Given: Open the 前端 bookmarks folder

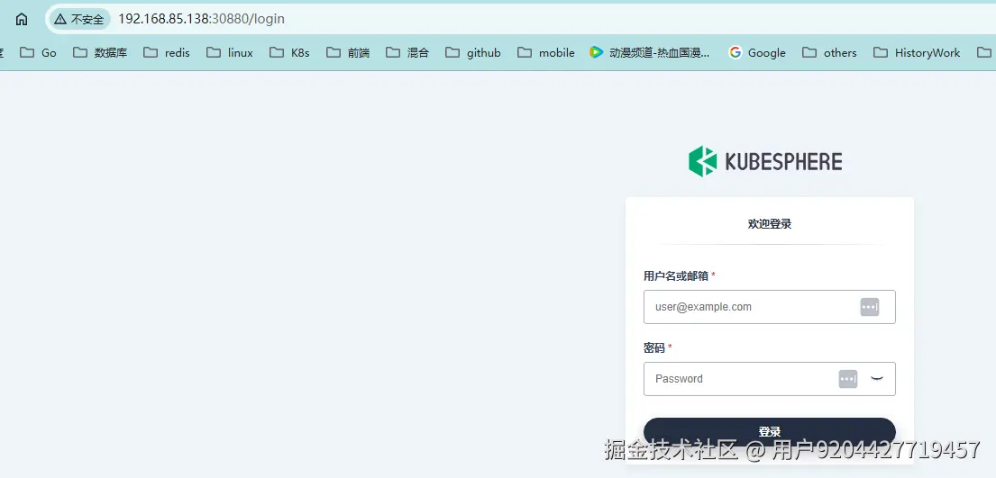Looking at the screenshot, I should [348, 53].
